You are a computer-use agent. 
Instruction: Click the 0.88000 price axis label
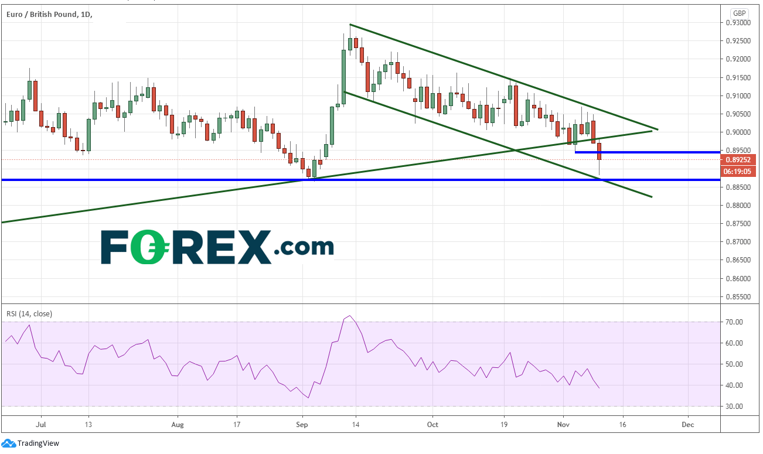[x=737, y=206]
